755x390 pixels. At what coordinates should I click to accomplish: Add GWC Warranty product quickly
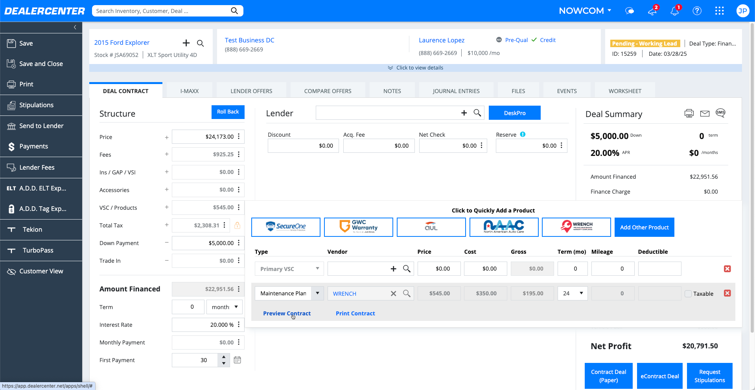[x=359, y=227]
